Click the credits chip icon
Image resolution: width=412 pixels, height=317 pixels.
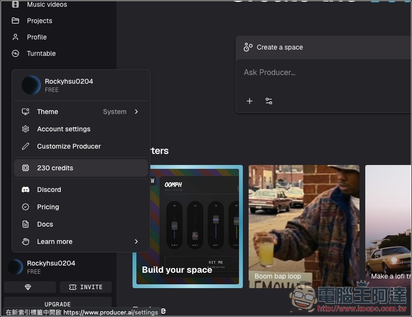[26, 168]
